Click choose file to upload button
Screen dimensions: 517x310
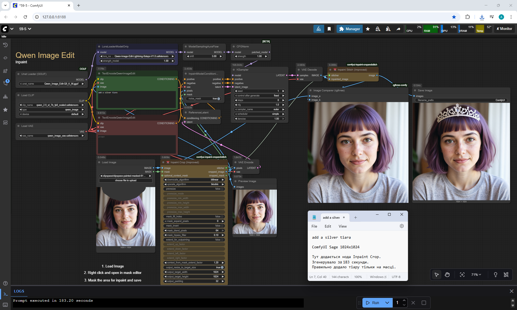tap(125, 180)
